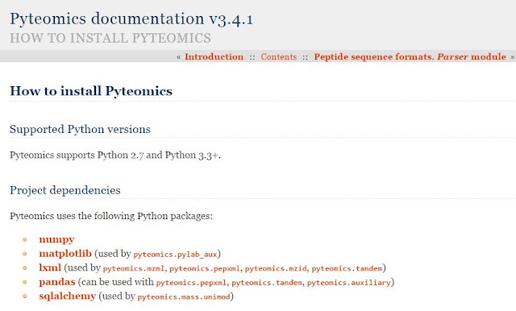Click pyteomics.tandem in the pandas line

pyautogui.click(x=267, y=283)
